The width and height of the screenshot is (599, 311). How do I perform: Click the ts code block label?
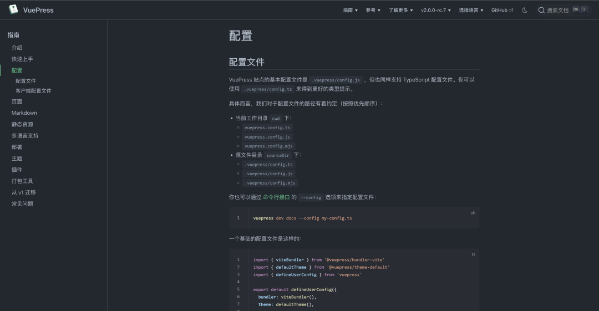coord(473,254)
